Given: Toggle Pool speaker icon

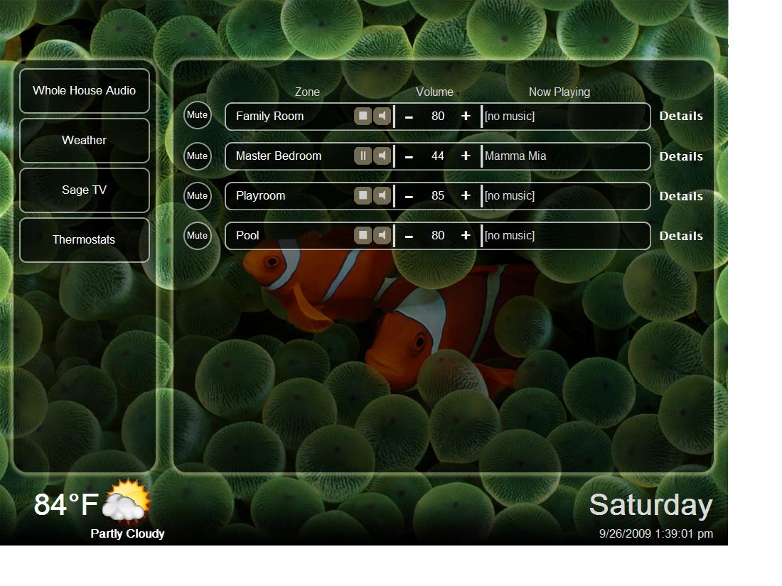Looking at the screenshot, I should (x=382, y=235).
